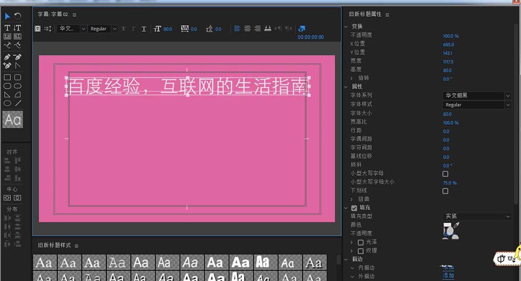The width and height of the screenshot is (521, 281).
Task: Expand the 扭曲 property
Action: (x=352, y=199)
